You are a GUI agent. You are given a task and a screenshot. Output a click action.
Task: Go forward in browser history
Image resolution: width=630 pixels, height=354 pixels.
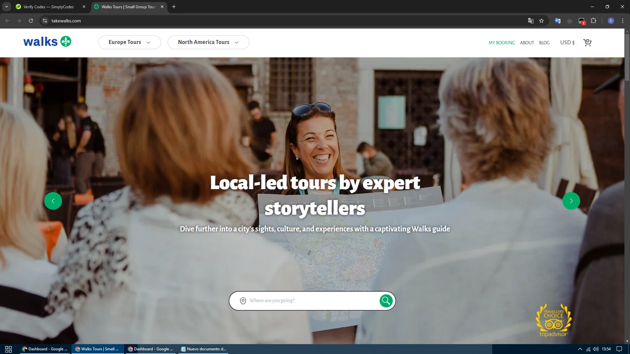coord(19,21)
